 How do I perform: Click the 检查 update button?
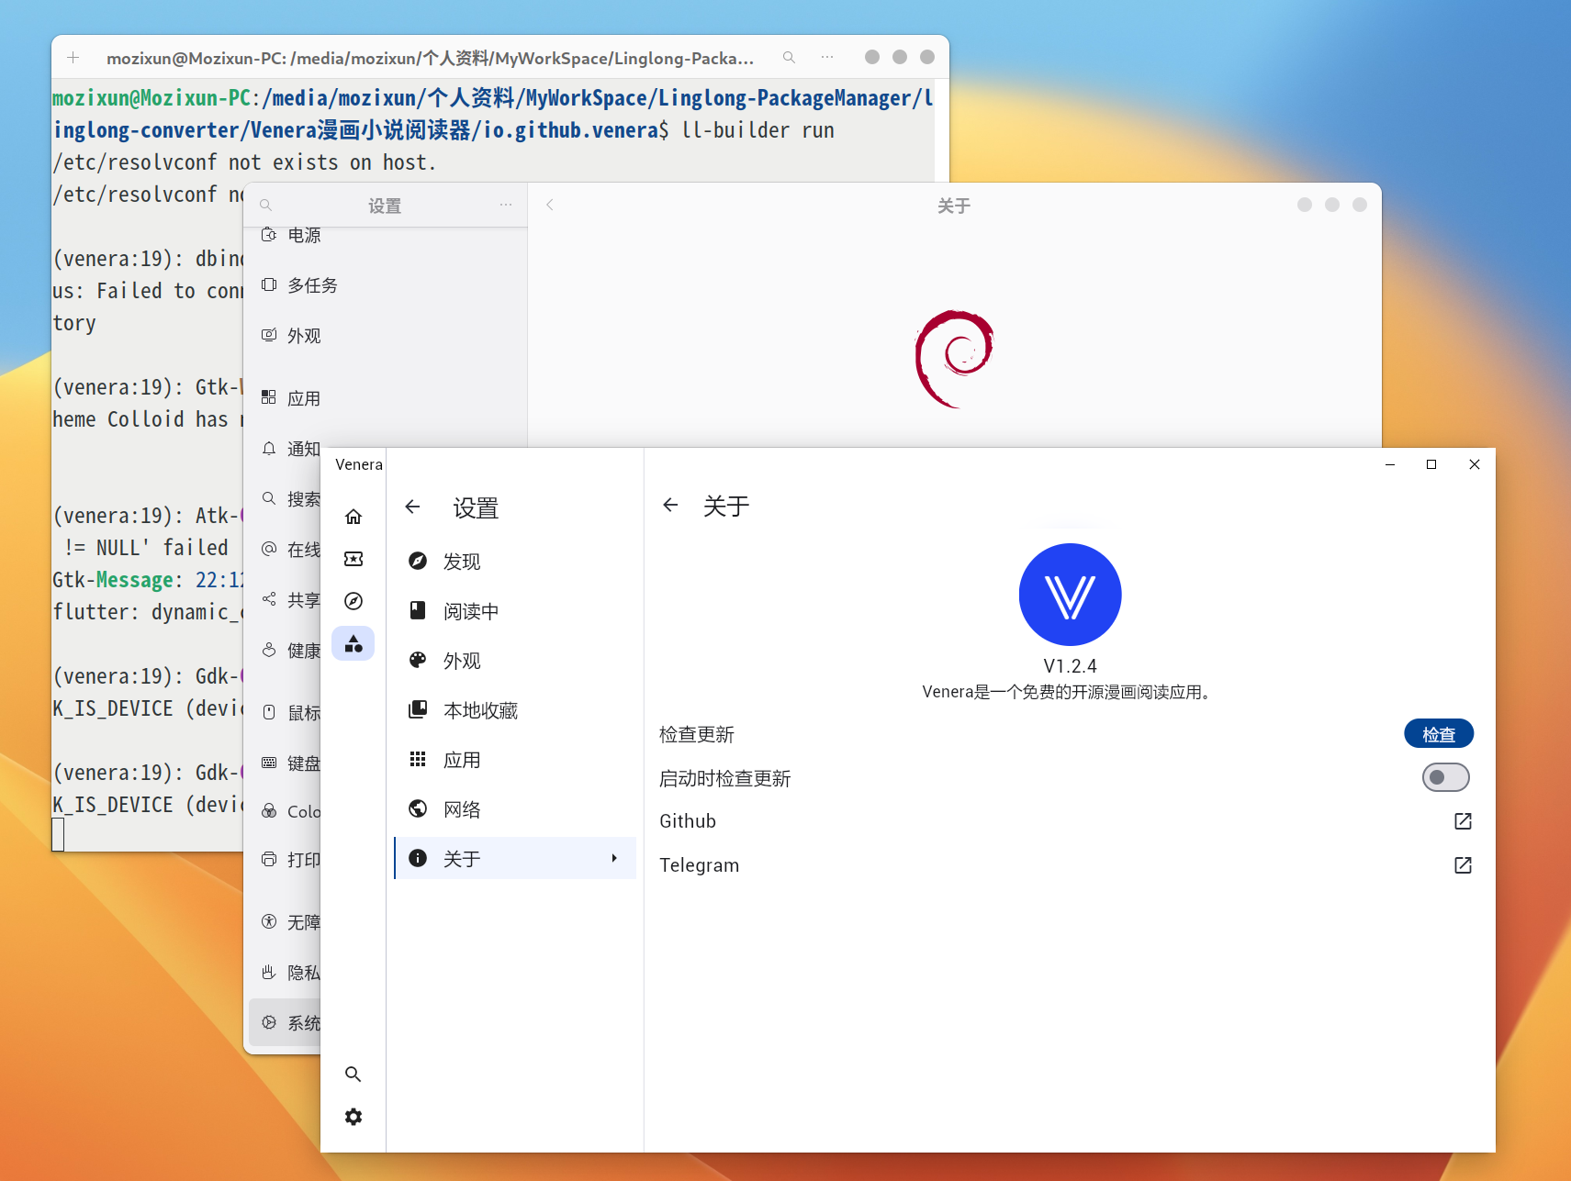pyautogui.click(x=1439, y=734)
